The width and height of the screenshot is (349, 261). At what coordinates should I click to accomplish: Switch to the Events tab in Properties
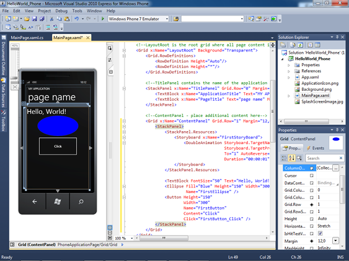click(316, 148)
